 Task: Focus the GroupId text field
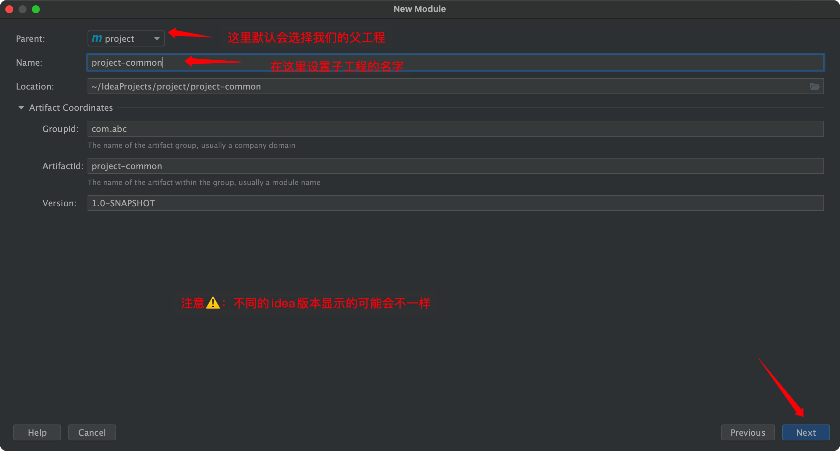click(x=455, y=129)
